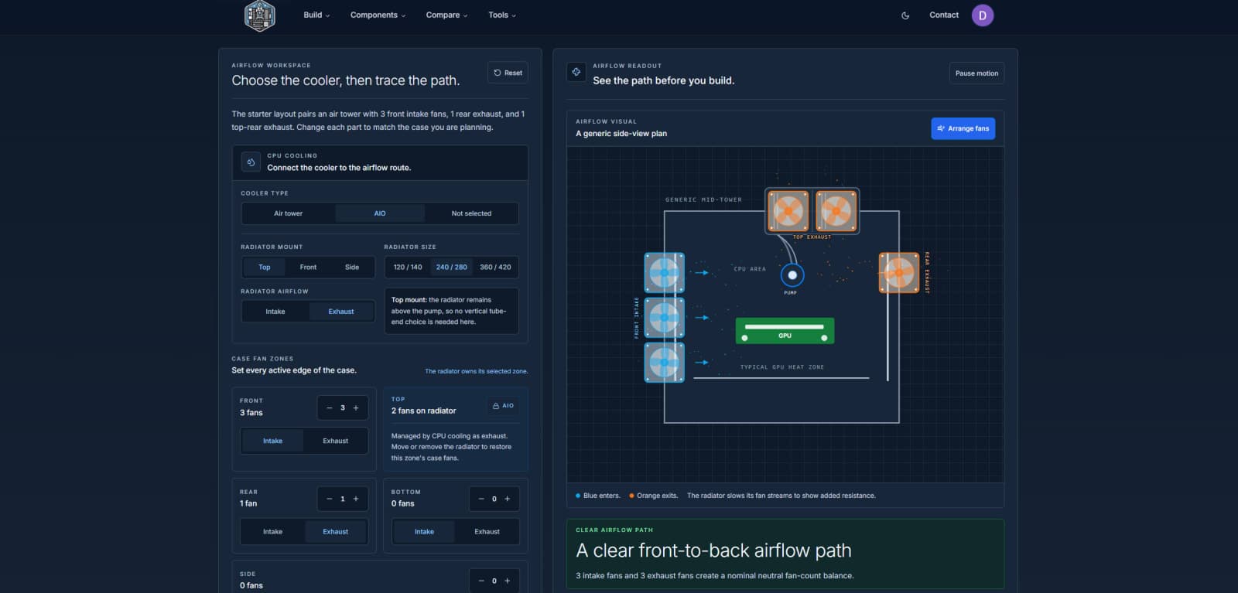Select the green GPU block in diagram
1238x593 pixels.
[x=785, y=331]
